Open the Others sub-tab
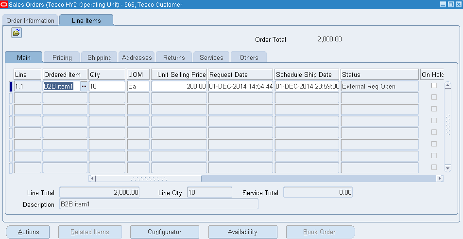The height and width of the screenshot is (239, 463). tap(249, 57)
